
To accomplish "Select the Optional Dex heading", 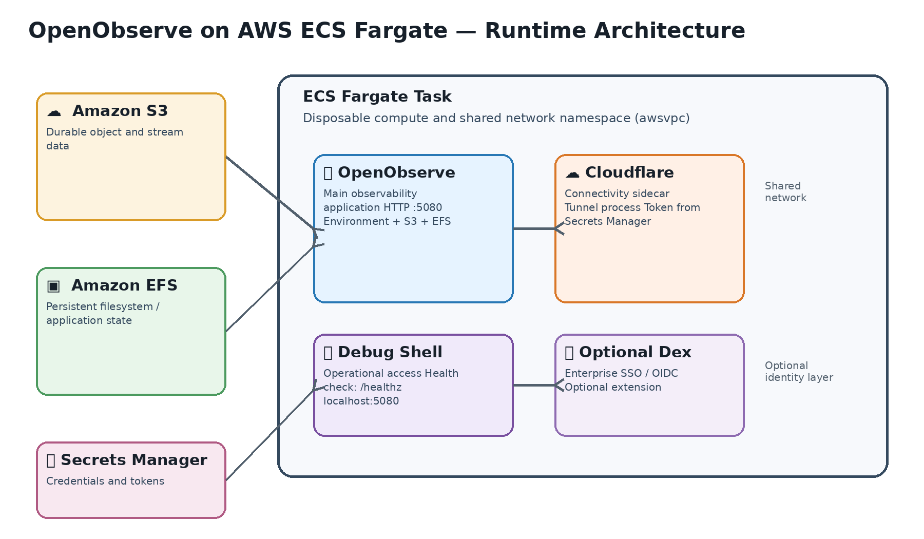I will pos(635,352).
